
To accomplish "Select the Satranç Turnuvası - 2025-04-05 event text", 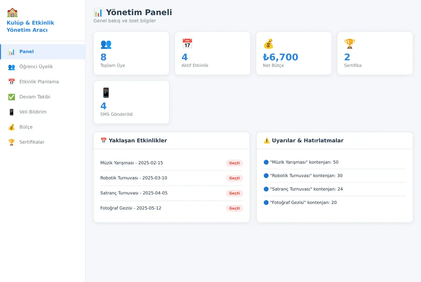I will pyautogui.click(x=134, y=193).
